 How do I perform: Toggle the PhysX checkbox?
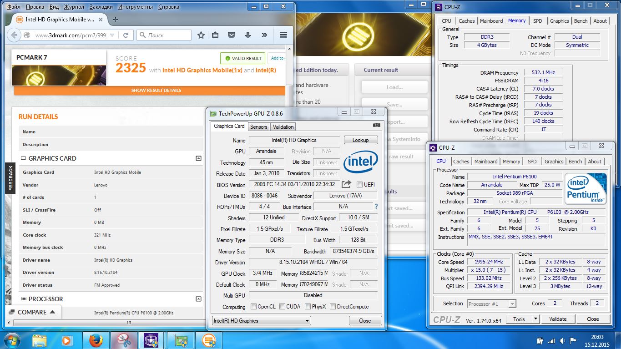pos(308,307)
